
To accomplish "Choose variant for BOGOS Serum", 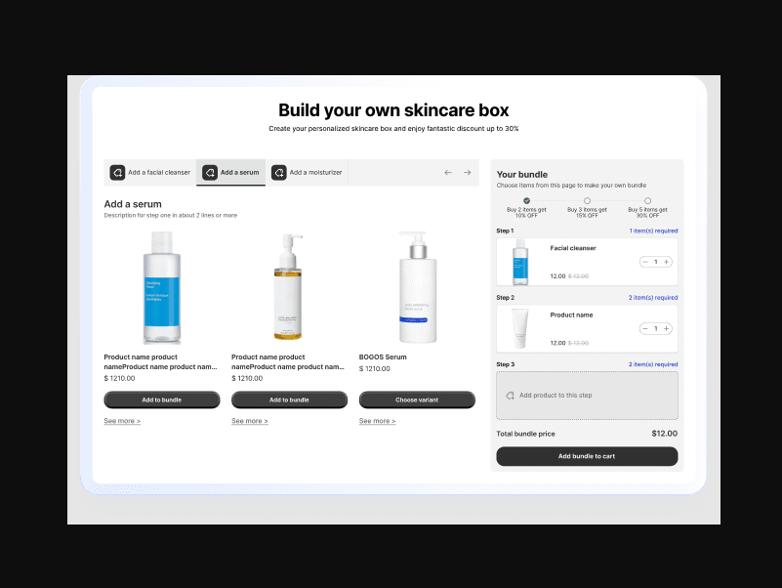I will pyautogui.click(x=417, y=399).
